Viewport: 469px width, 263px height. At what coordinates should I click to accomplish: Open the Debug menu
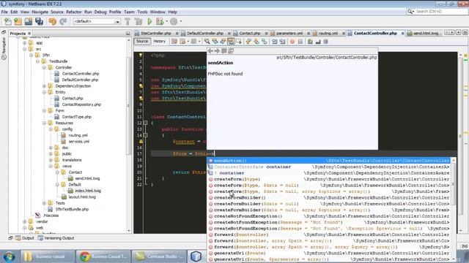coord(100,12)
